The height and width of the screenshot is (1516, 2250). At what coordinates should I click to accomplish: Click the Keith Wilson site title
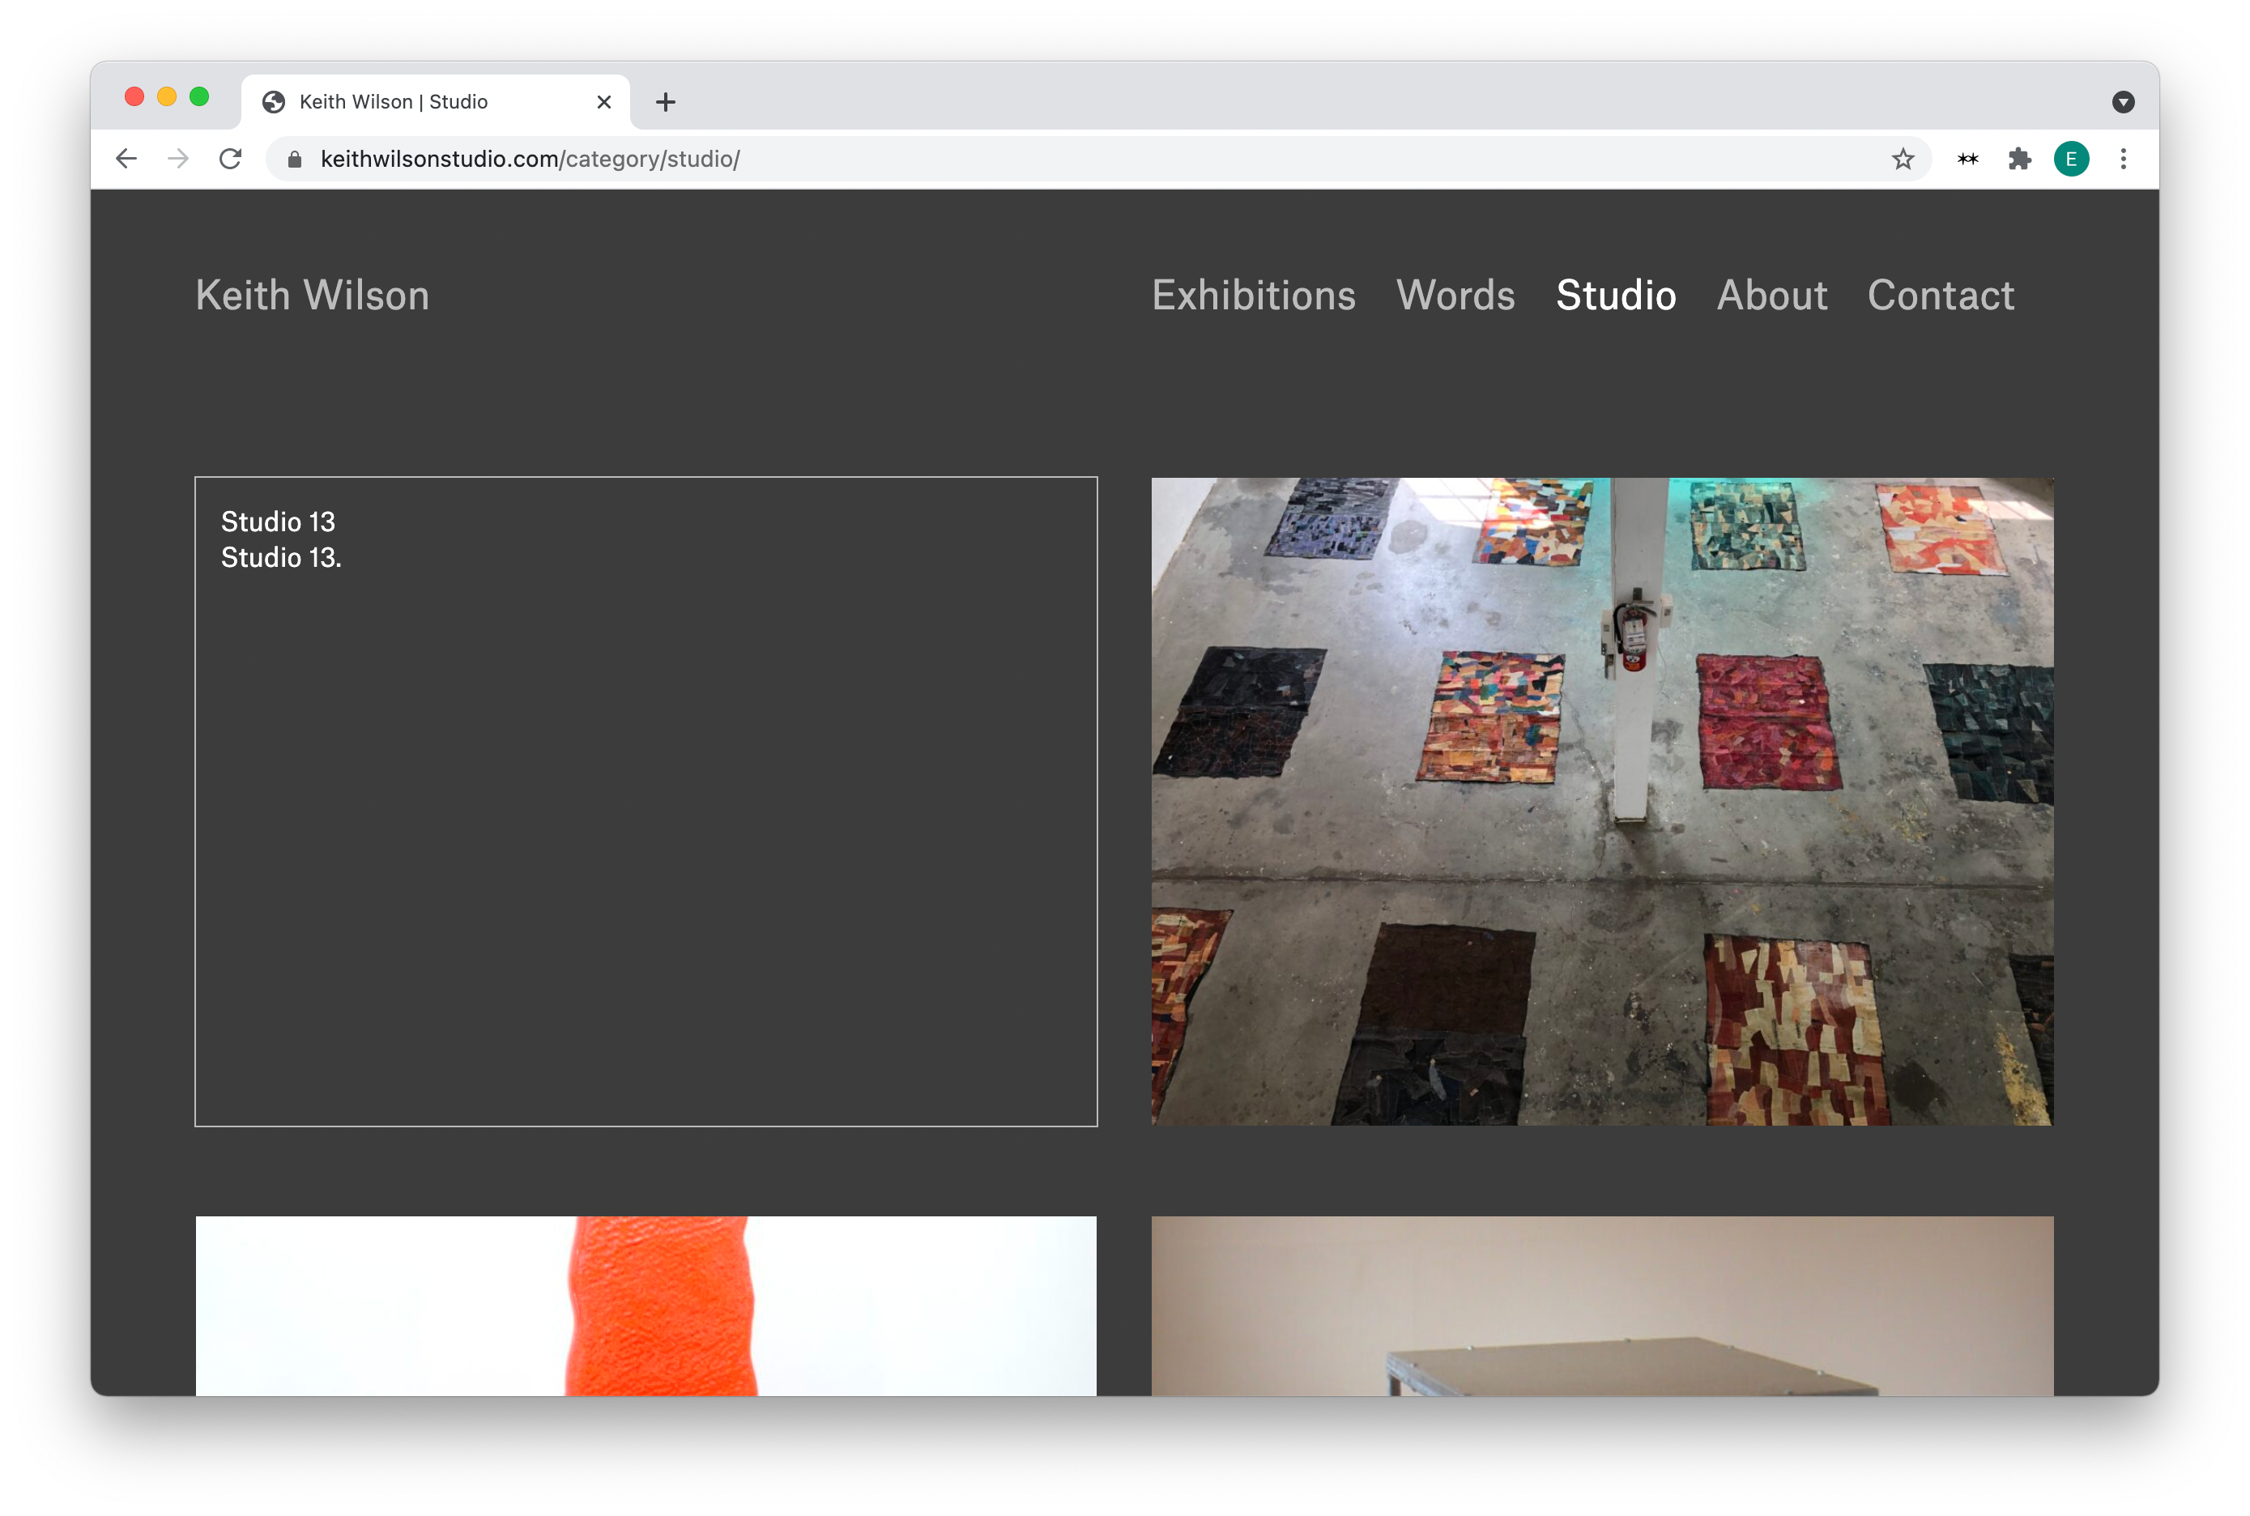tap(313, 295)
